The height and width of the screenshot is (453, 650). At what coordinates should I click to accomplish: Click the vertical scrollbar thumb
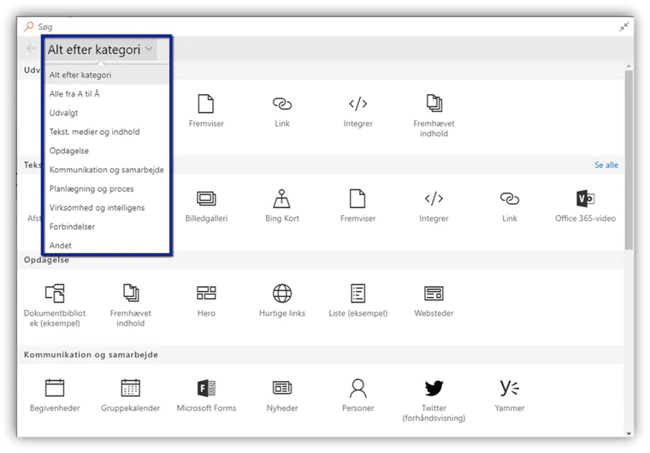pos(629,160)
